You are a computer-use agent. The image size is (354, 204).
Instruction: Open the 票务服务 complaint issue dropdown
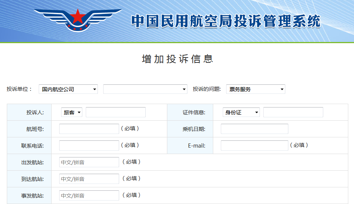[x=256, y=89]
